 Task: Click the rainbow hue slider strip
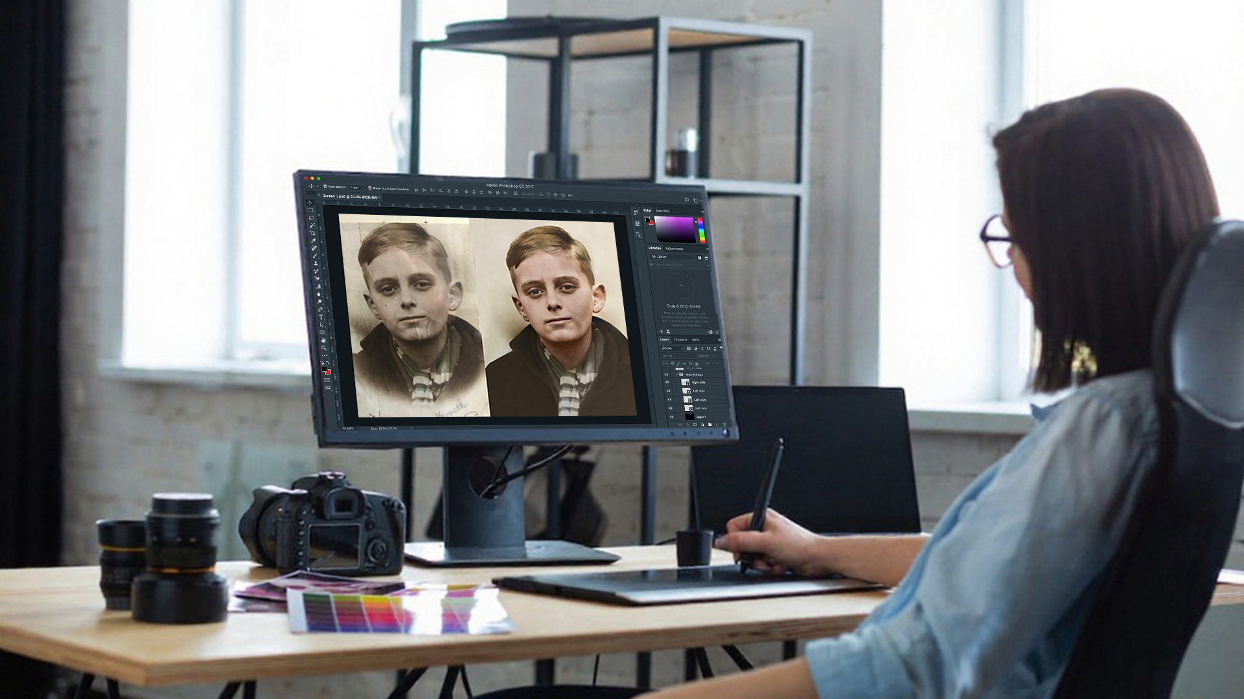point(702,230)
